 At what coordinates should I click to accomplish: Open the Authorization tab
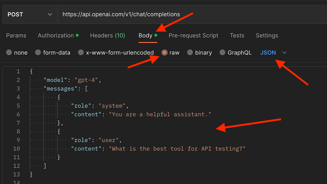(56, 35)
